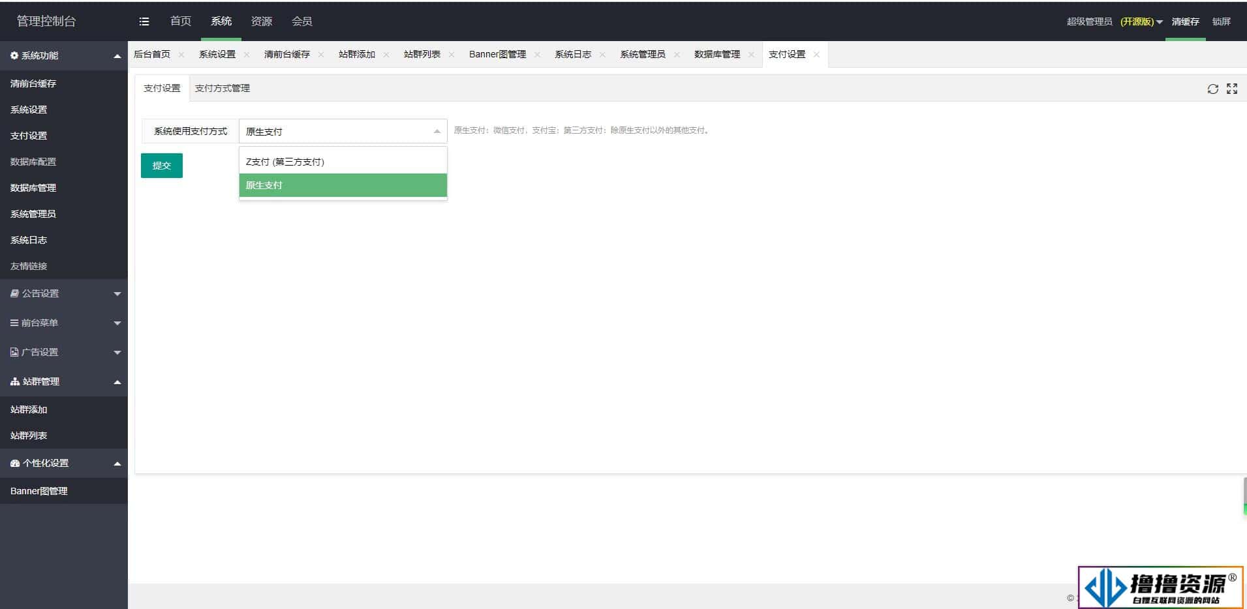Open 首页 in the top navigation

181,22
